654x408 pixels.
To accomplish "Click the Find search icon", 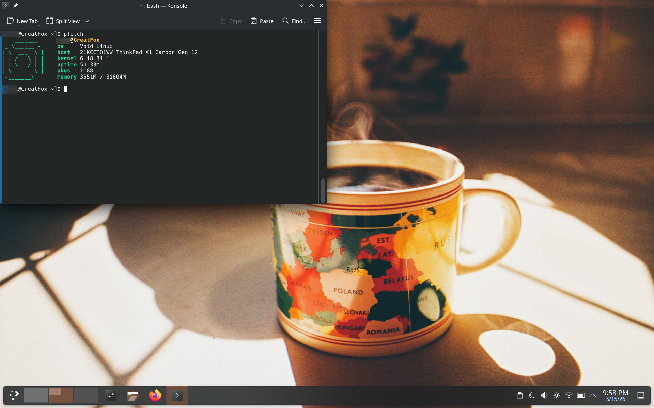I will 285,21.
